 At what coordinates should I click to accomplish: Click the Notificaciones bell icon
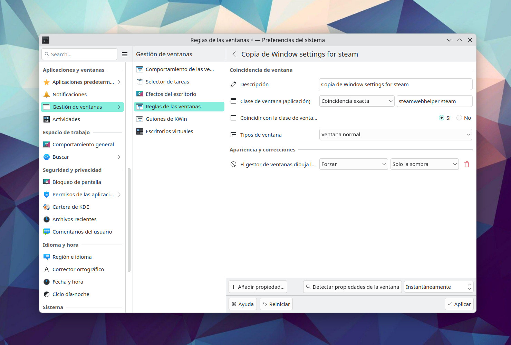coord(47,95)
